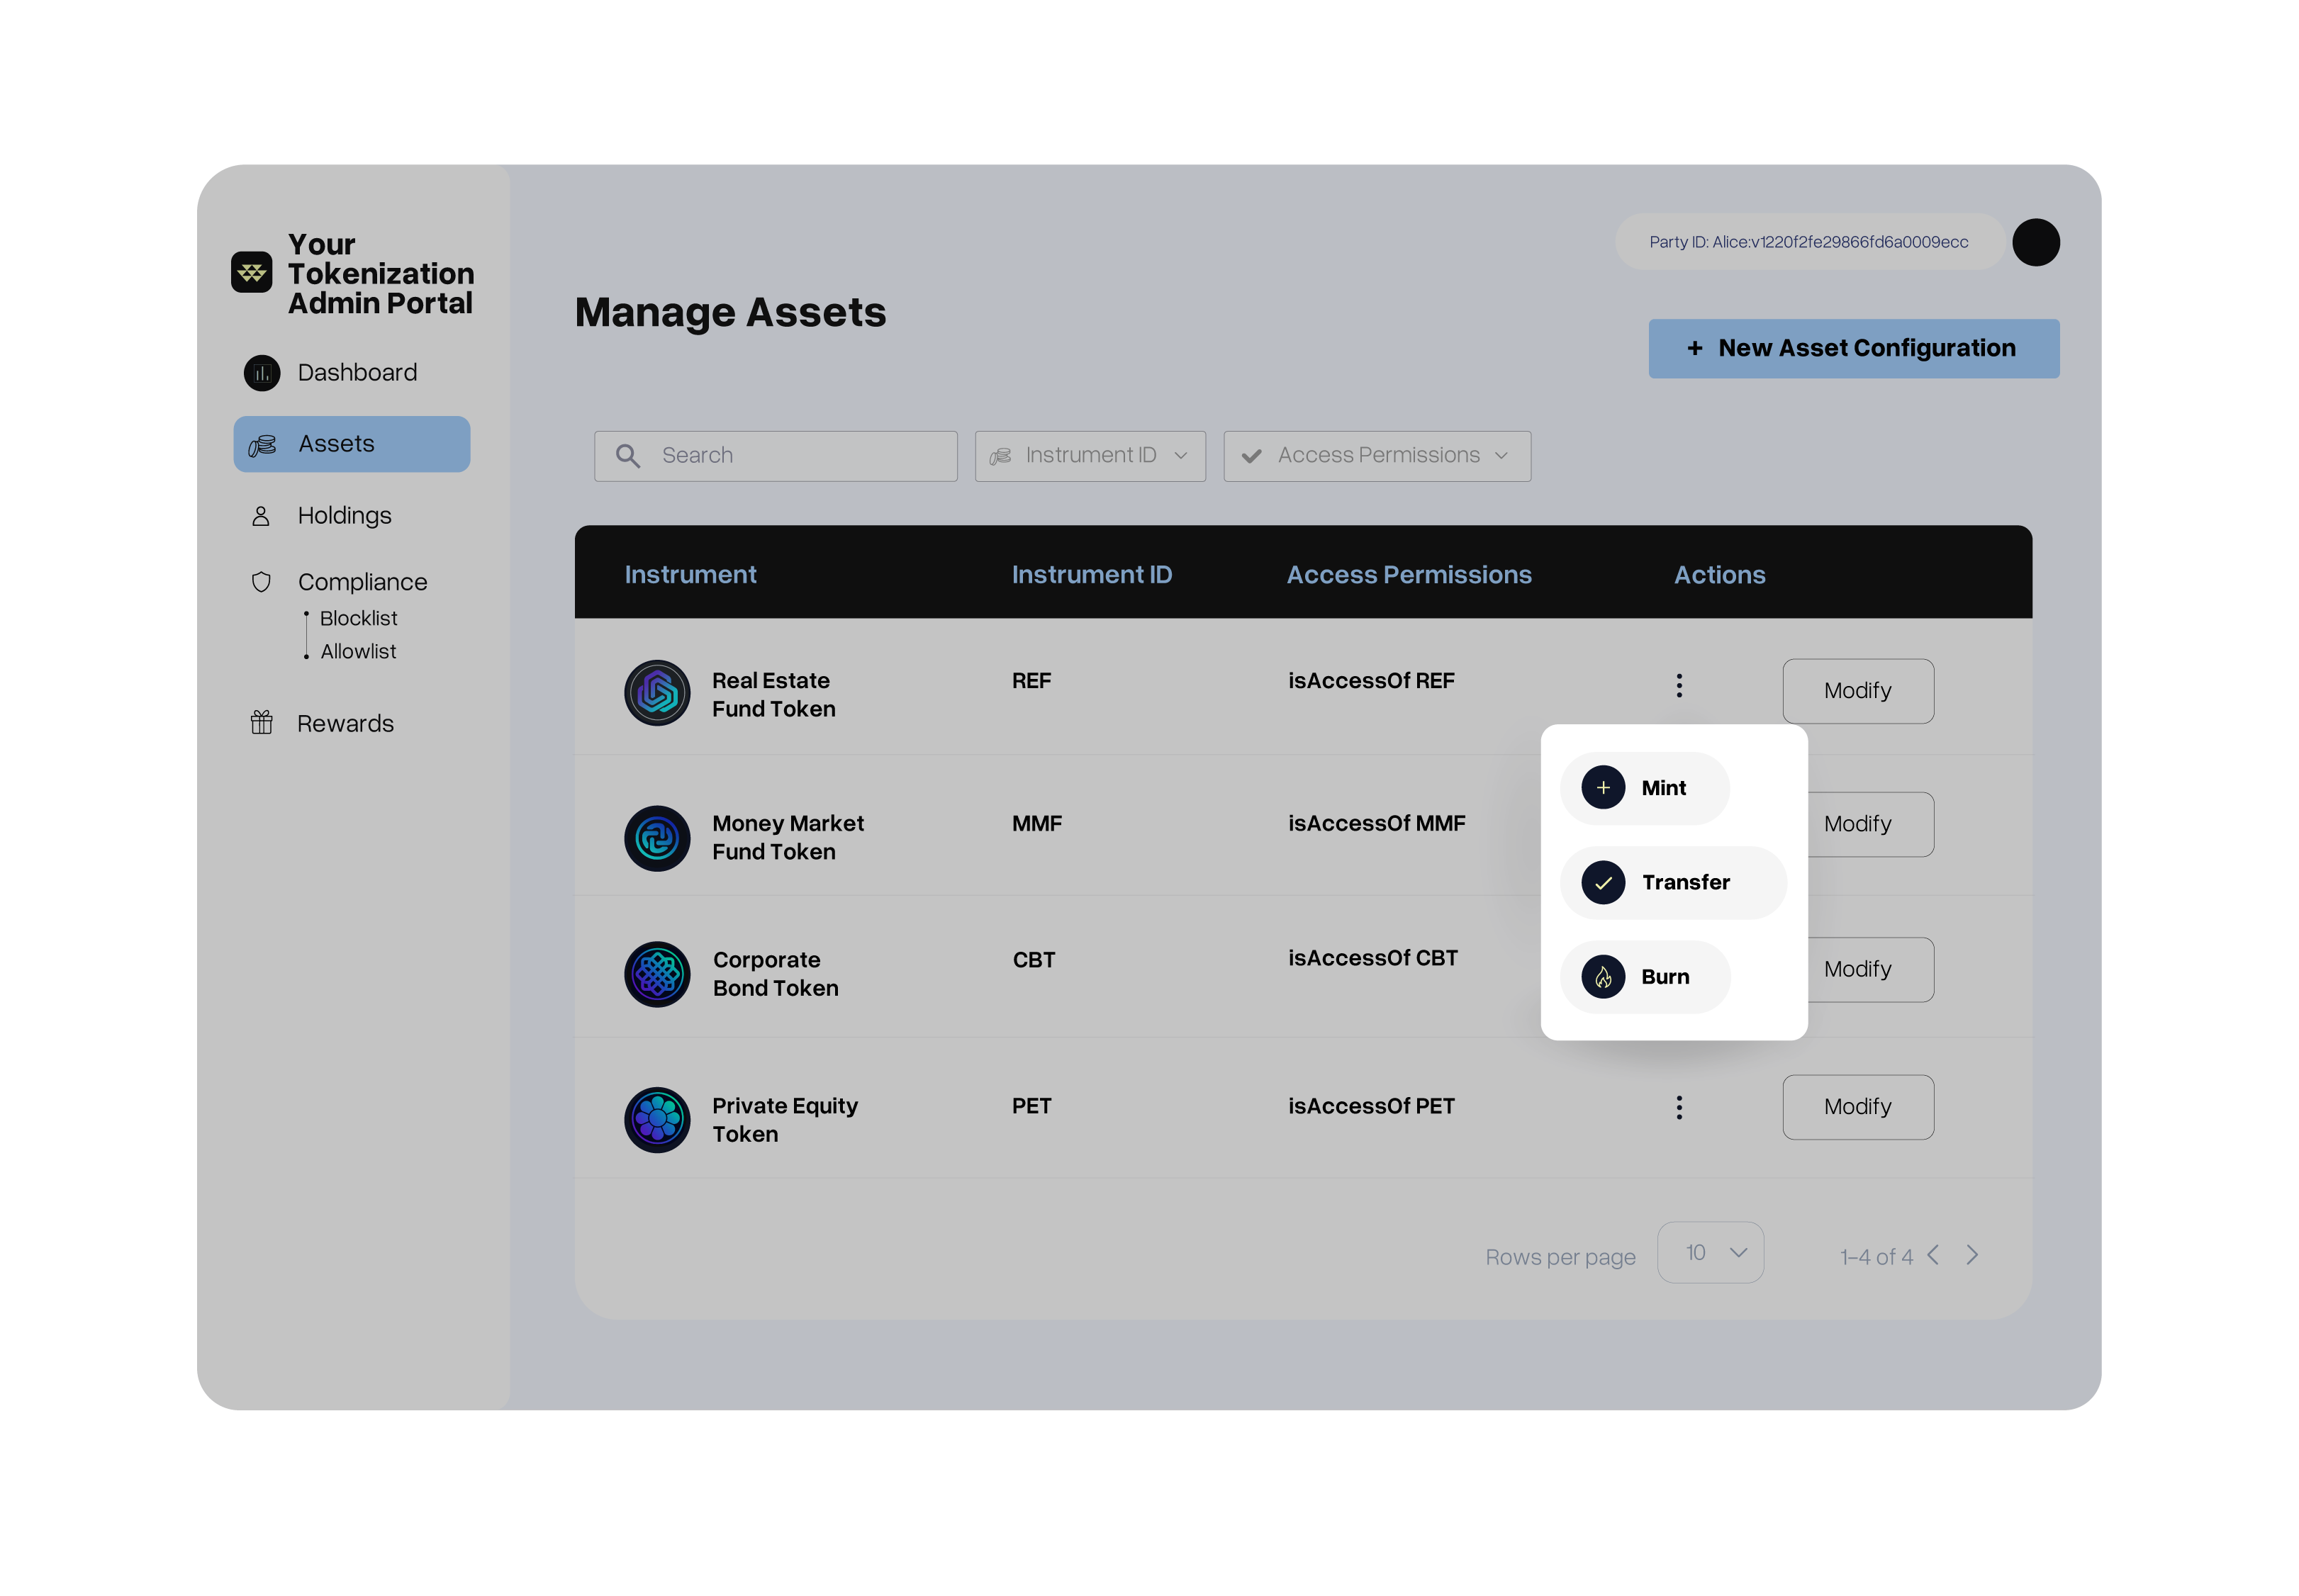Click the REF instrument ID cell
Viewport: 2299px width, 1596px height.
coord(1031,681)
